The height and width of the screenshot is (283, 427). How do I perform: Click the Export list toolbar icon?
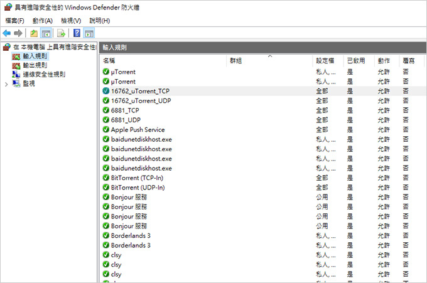[x=61, y=33]
